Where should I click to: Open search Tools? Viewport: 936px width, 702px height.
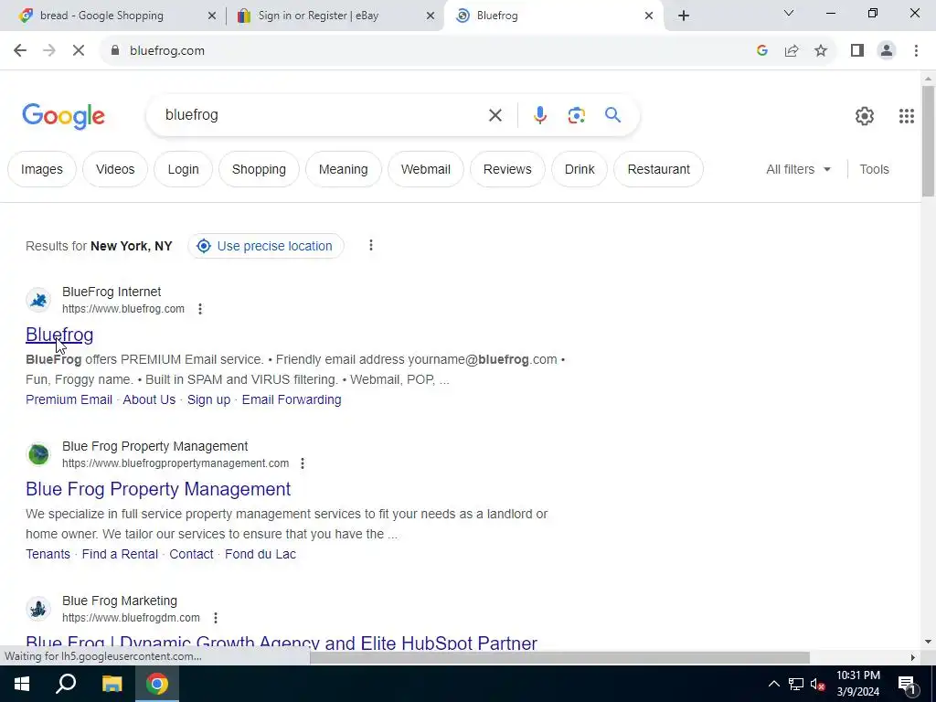(874, 169)
